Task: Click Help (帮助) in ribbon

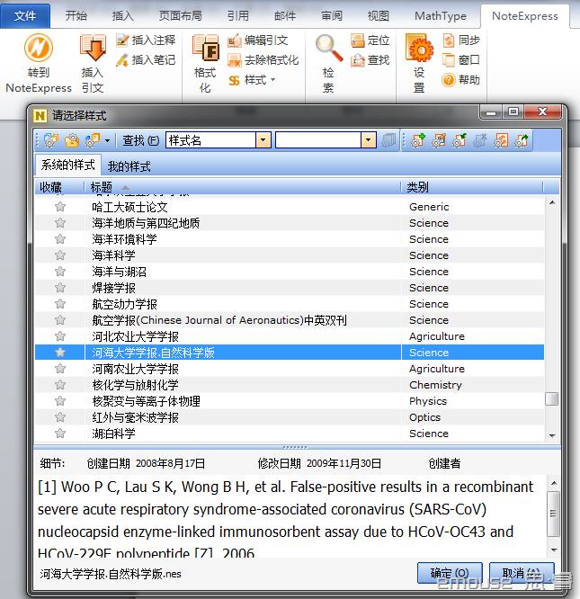Action: pos(461,80)
